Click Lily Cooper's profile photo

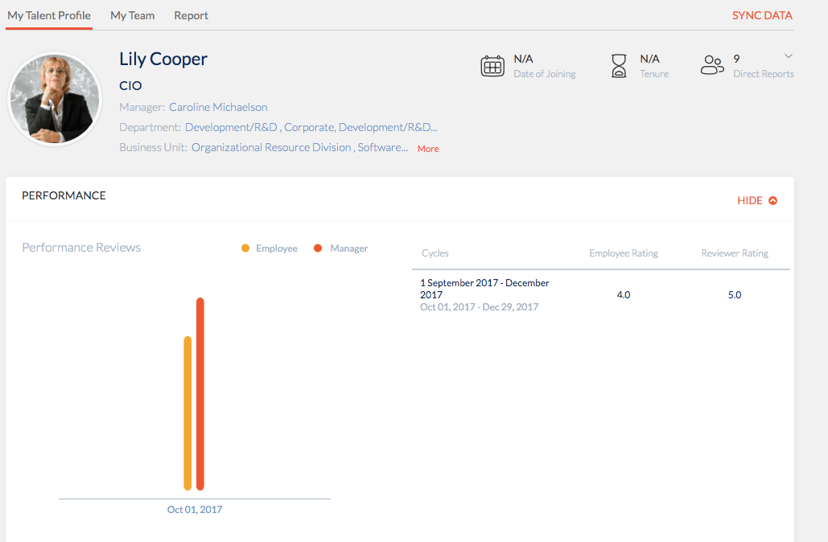[55, 99]
